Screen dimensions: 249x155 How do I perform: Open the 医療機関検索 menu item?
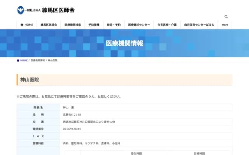pyautogui.click(x=73, y=25)
